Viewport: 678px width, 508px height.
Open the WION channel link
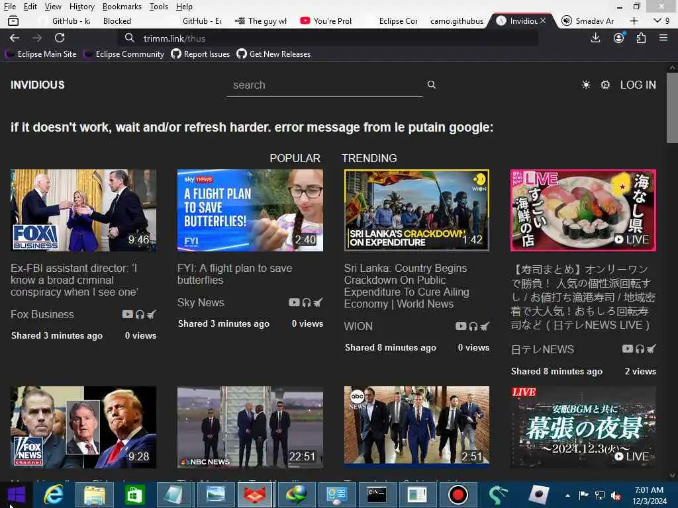click(358, 327)
